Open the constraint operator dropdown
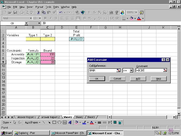The width and height of the screenshot is (181, 136). pyautogui.click(x=131, y=71)
